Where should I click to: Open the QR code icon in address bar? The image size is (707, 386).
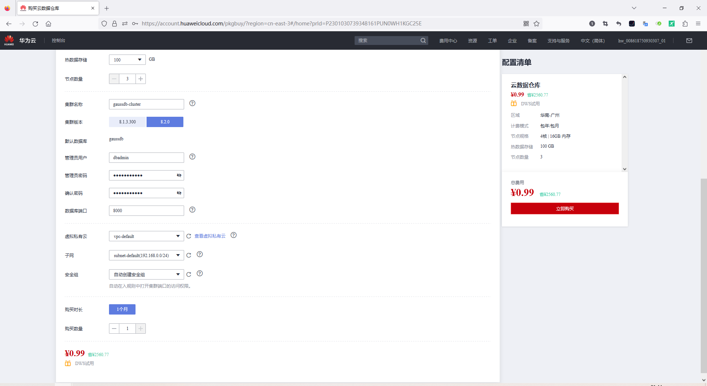[526, 24]
